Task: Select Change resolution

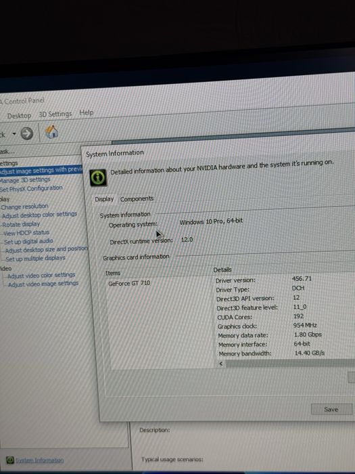Action: (x=24, y=207)
